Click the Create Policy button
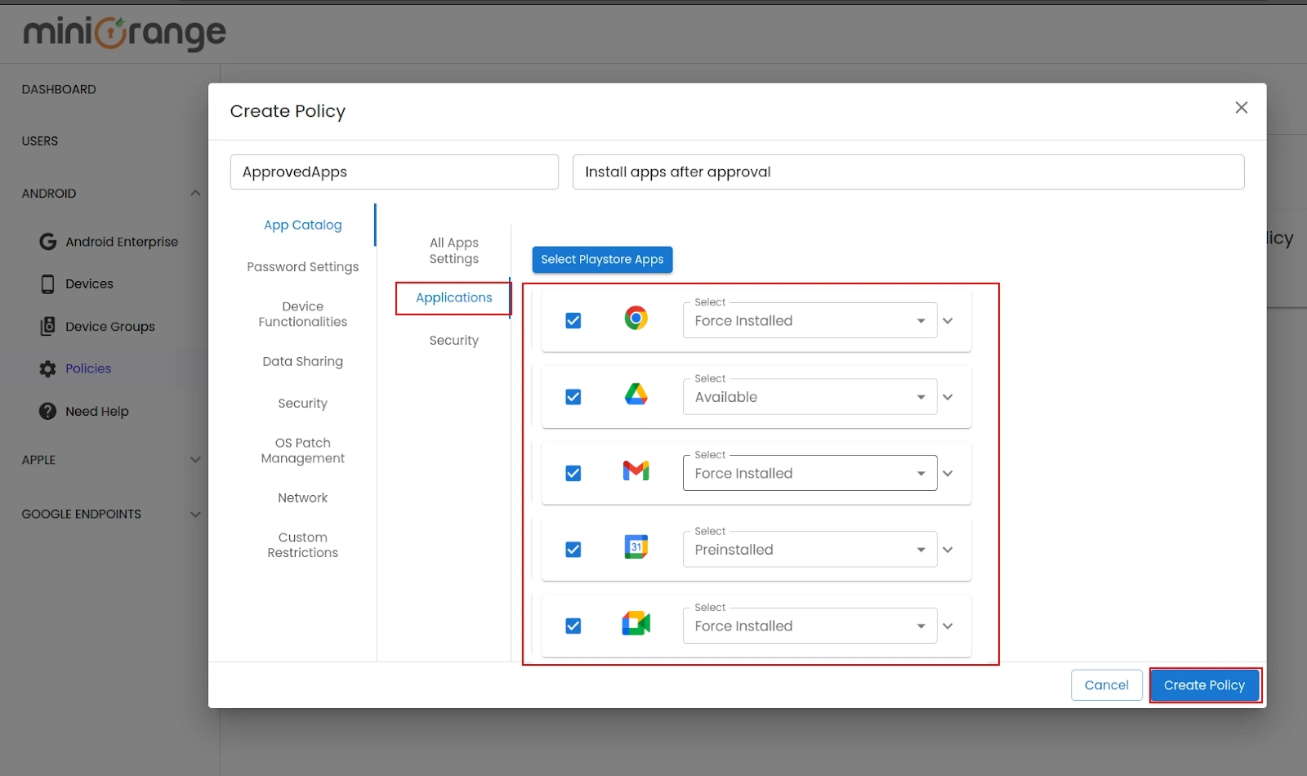1307x776 pixels. [x=1203, y=685]
